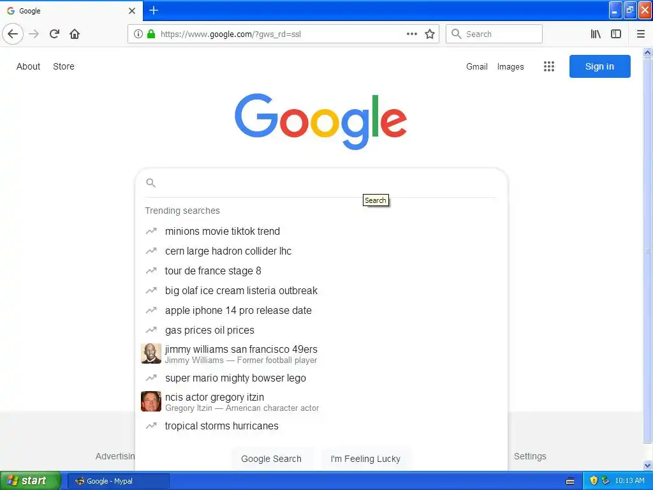Select 'ncis actor gregory itzin' suggestion
Image resolution: width=653 pixels, height=490 pixels.
(321, 402)
